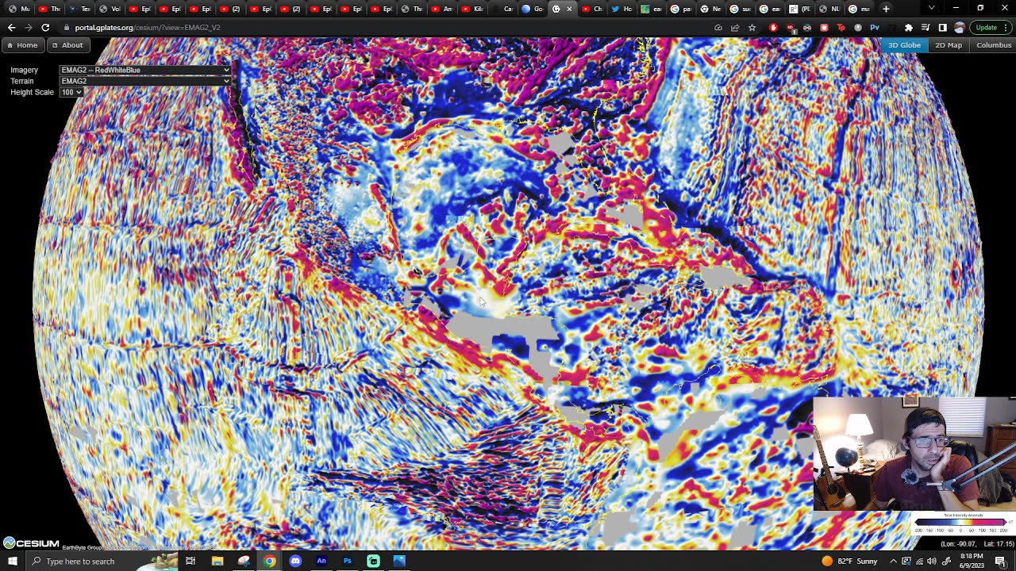Reload the current page
The height and width of the screenshot is (571, 1016).
(x=45, y=28)
